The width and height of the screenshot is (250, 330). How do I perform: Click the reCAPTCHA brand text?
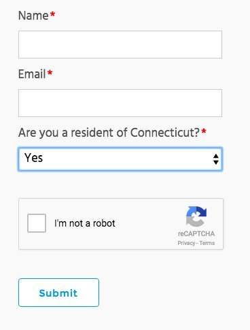click(196, 233)
